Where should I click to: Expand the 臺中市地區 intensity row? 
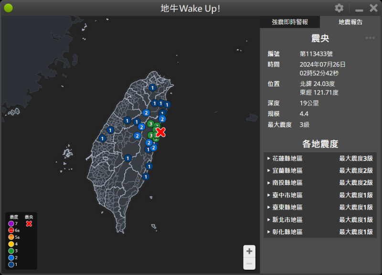320,195
